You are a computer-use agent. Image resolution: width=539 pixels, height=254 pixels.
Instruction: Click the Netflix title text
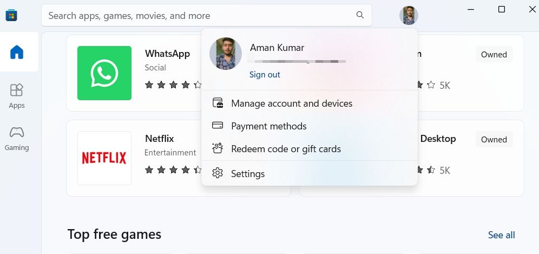(160, 139)
